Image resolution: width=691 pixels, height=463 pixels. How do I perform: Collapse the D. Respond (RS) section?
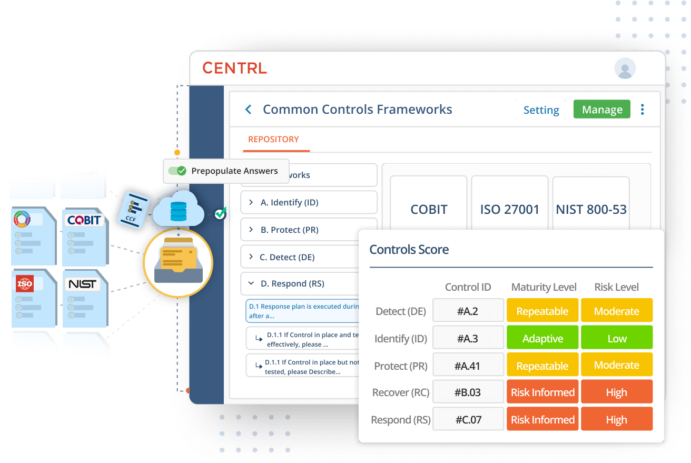click(309, 283)
